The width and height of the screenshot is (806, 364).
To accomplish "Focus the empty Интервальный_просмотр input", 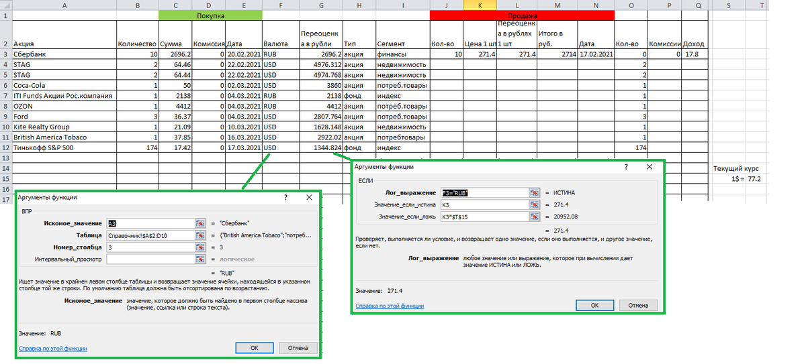I will pos(150,259).
